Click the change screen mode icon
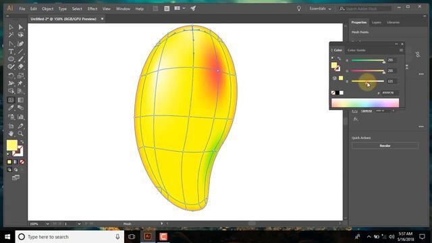The image size is (432, 243). [x=16, y=178]
